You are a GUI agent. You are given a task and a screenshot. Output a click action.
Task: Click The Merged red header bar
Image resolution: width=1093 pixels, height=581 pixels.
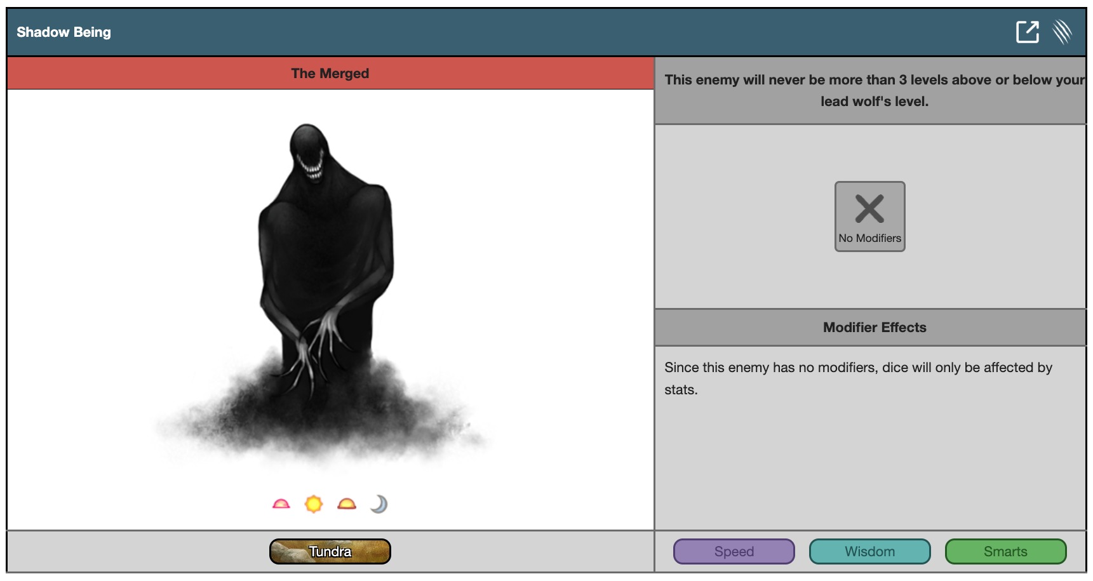[x=330, y=74]
